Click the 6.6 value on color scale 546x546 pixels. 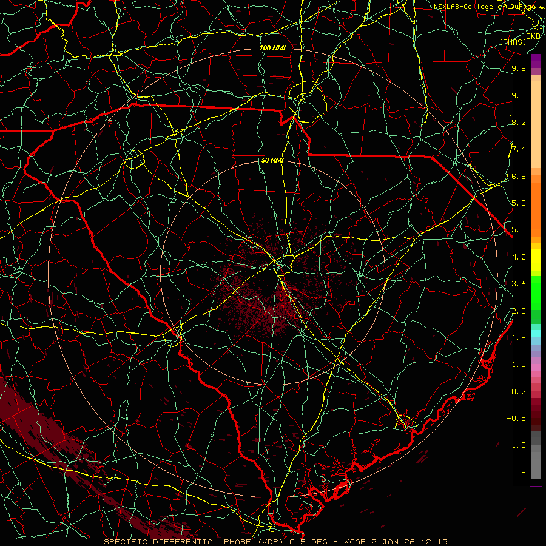click(519, 176)
